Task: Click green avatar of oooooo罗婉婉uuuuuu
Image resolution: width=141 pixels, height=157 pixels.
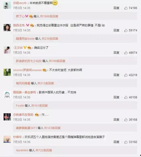Action: [7, 72]
